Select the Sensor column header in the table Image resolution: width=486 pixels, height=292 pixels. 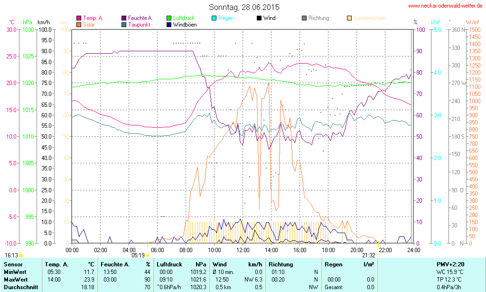[x=13, y=264]
